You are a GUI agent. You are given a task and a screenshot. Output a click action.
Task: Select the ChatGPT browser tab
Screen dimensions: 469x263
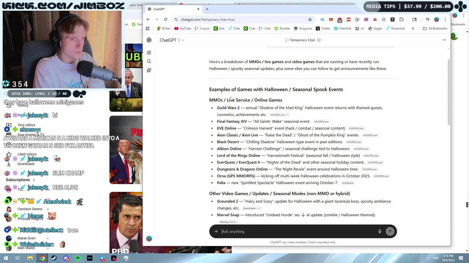(x=172, y=9)
